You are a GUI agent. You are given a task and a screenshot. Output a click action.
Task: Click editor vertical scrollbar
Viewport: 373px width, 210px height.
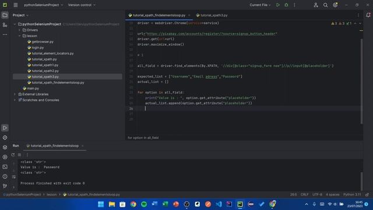point(361,81)
